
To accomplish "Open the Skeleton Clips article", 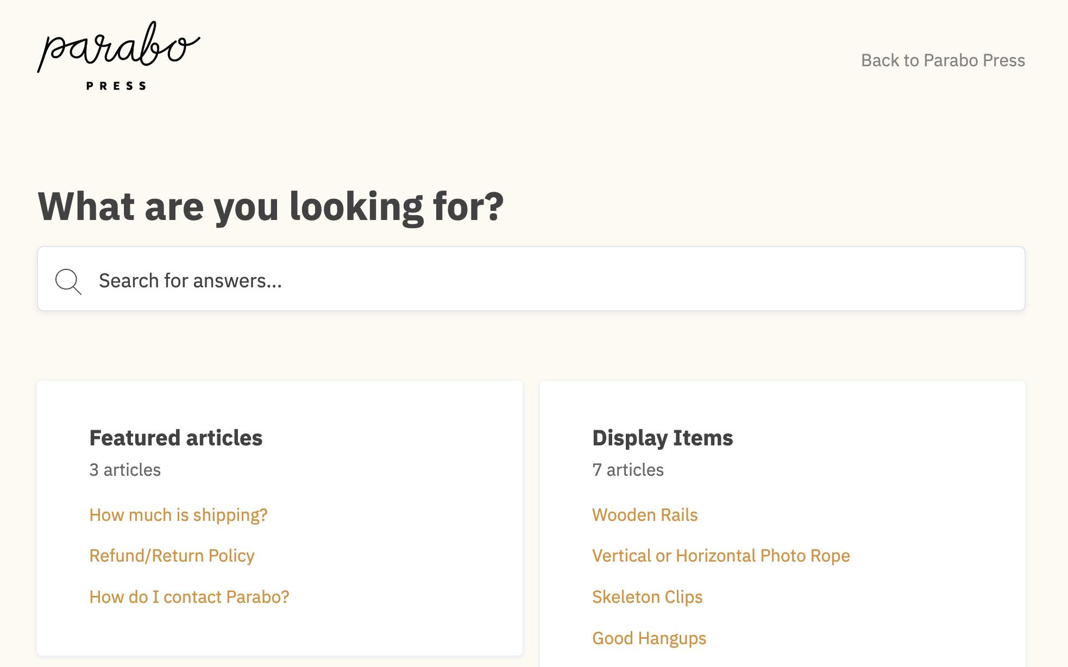I will (647, 597).
